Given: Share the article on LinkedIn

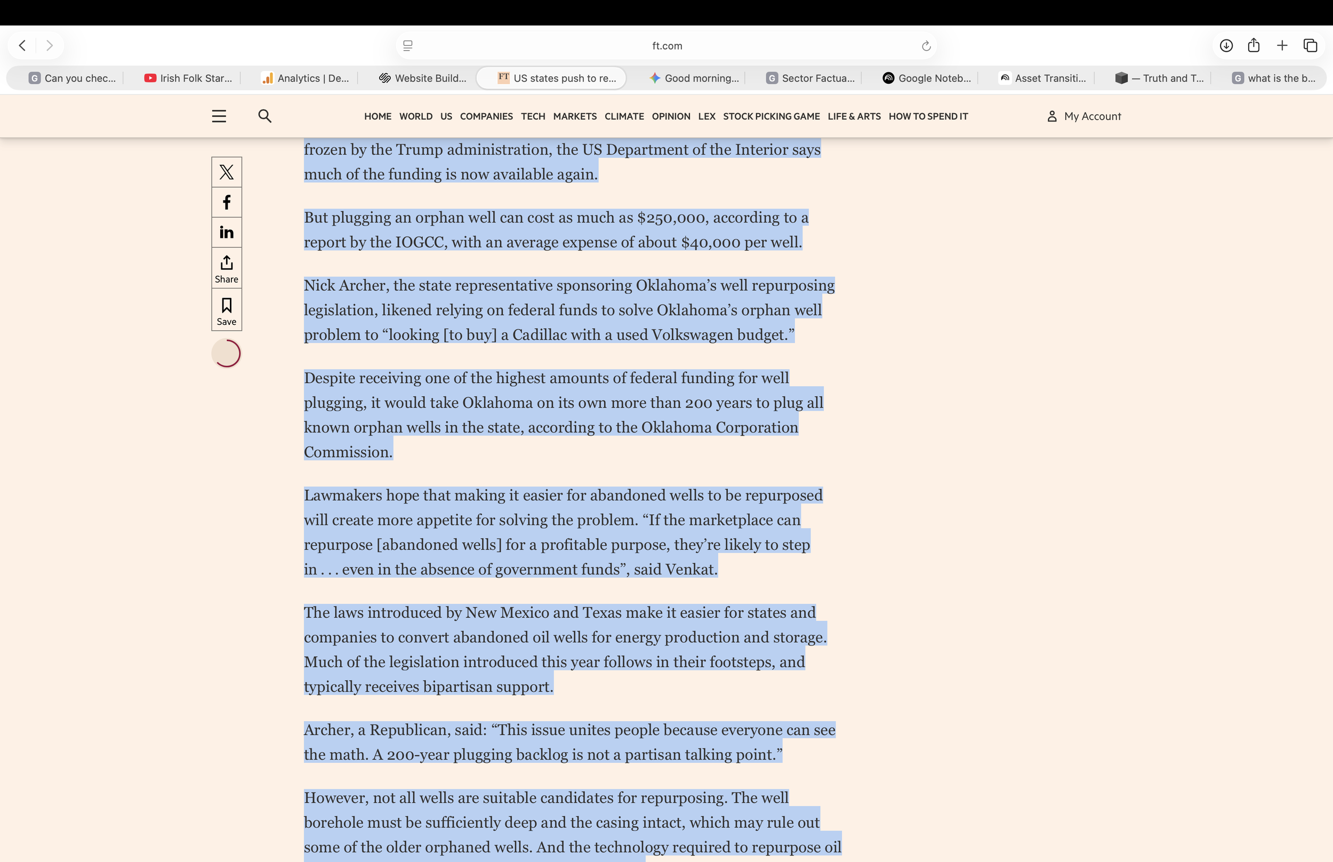Looking at the screenshot, I should pyautogui.click(x=227, y=232).
